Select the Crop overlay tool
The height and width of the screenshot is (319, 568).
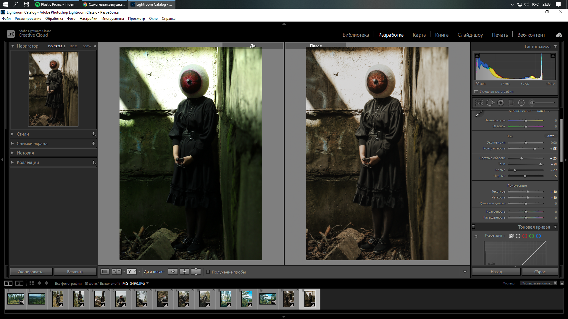coord(479,103)
